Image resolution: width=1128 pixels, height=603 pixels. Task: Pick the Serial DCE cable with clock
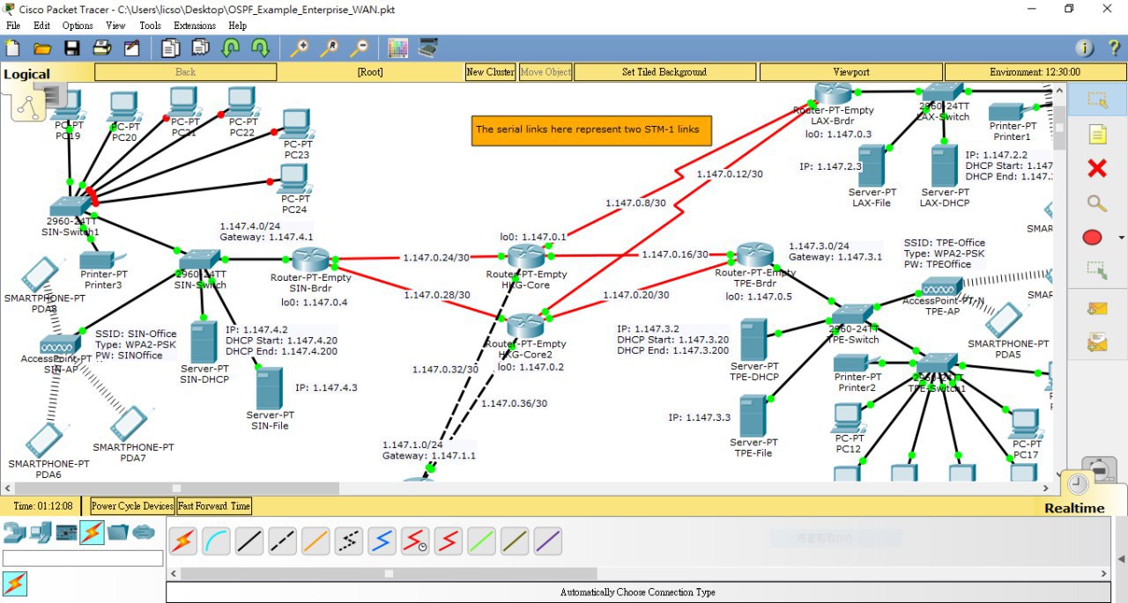point(415,541)
